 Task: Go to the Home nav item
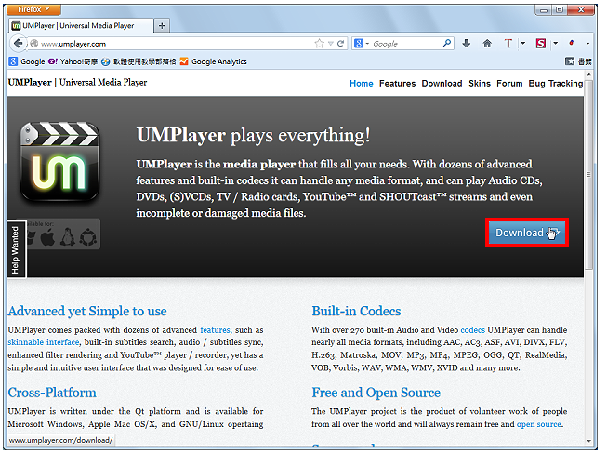(x=362, y=84)
